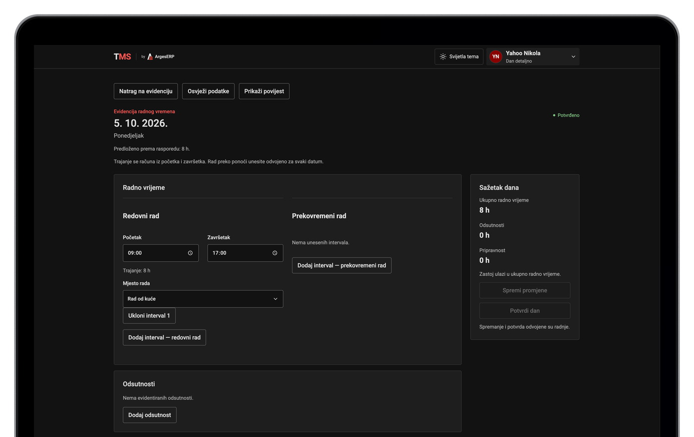The width and height of the screenshot is (694, 437).
Task: Click the Zastoj ulazi u ukupno radno vrijeme. note
Action: [520, 274]
